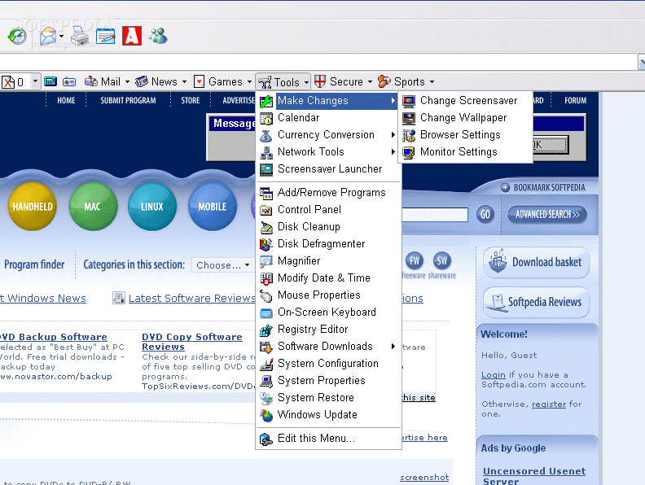645x485 pixels.
Task: Click the System Configuration icon
Action: click(266, 365)
